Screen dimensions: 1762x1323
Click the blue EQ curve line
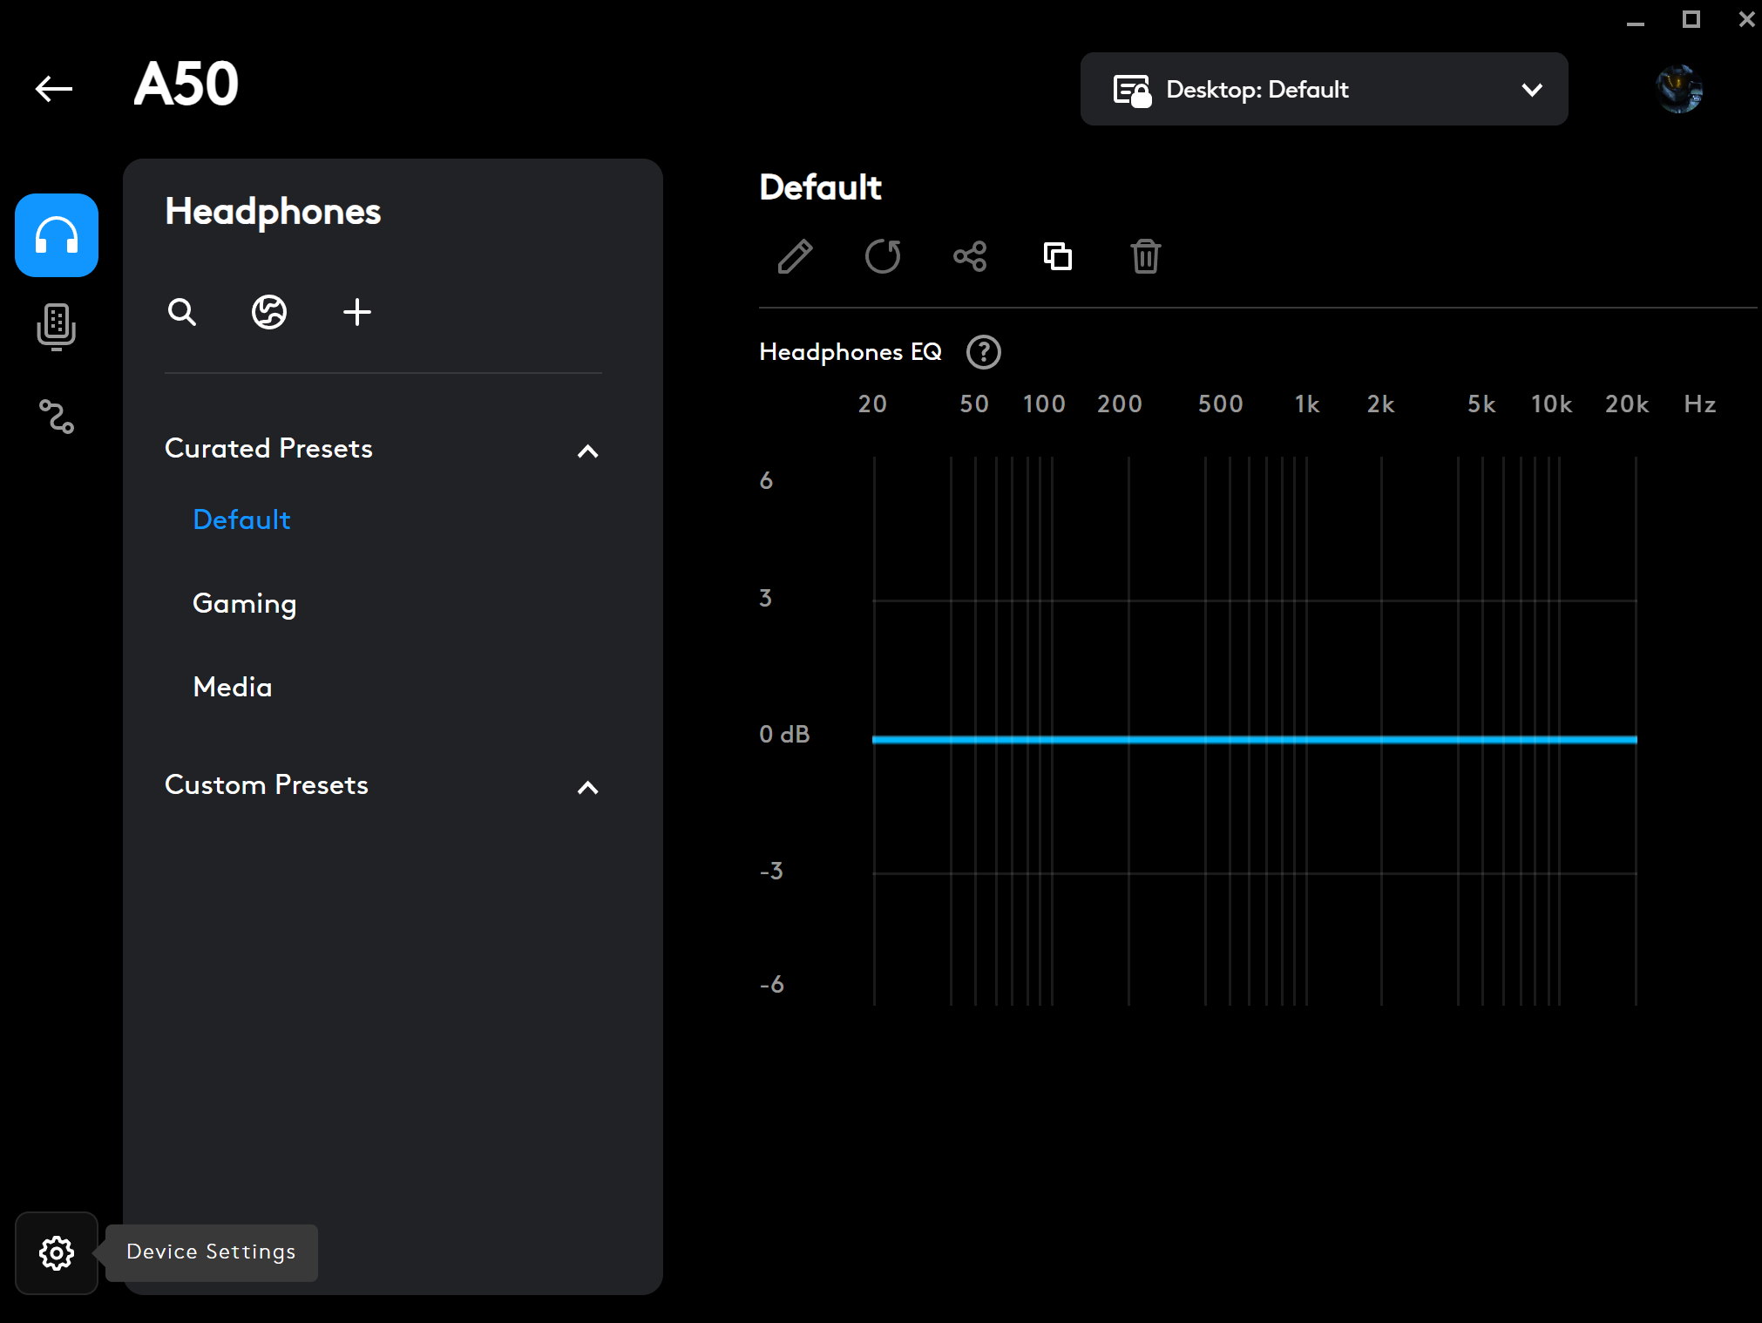tap(1255, 739)
